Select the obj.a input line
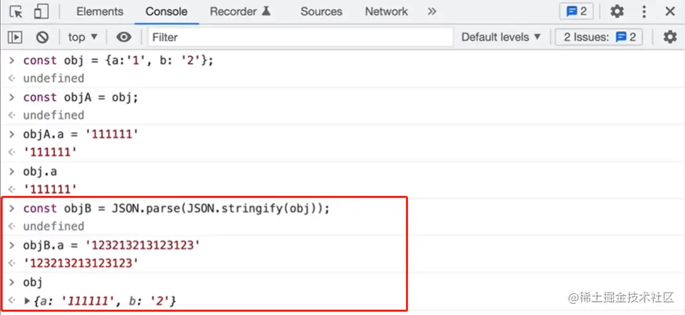This screenshot has width=685, height=315. click(x=40, y=171)
